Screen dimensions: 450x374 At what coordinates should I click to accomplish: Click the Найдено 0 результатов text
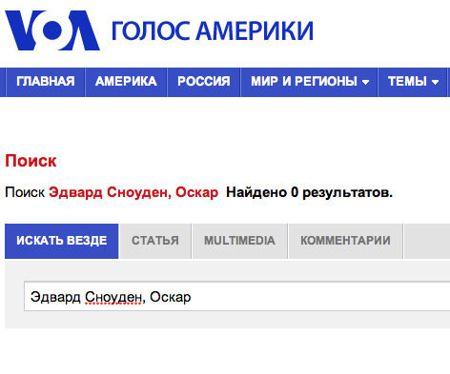pyautogui.click(x=309, y=192)
